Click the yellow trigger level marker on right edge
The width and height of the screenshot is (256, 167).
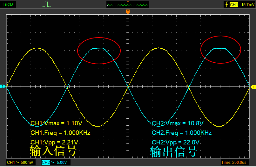(253, 87)
